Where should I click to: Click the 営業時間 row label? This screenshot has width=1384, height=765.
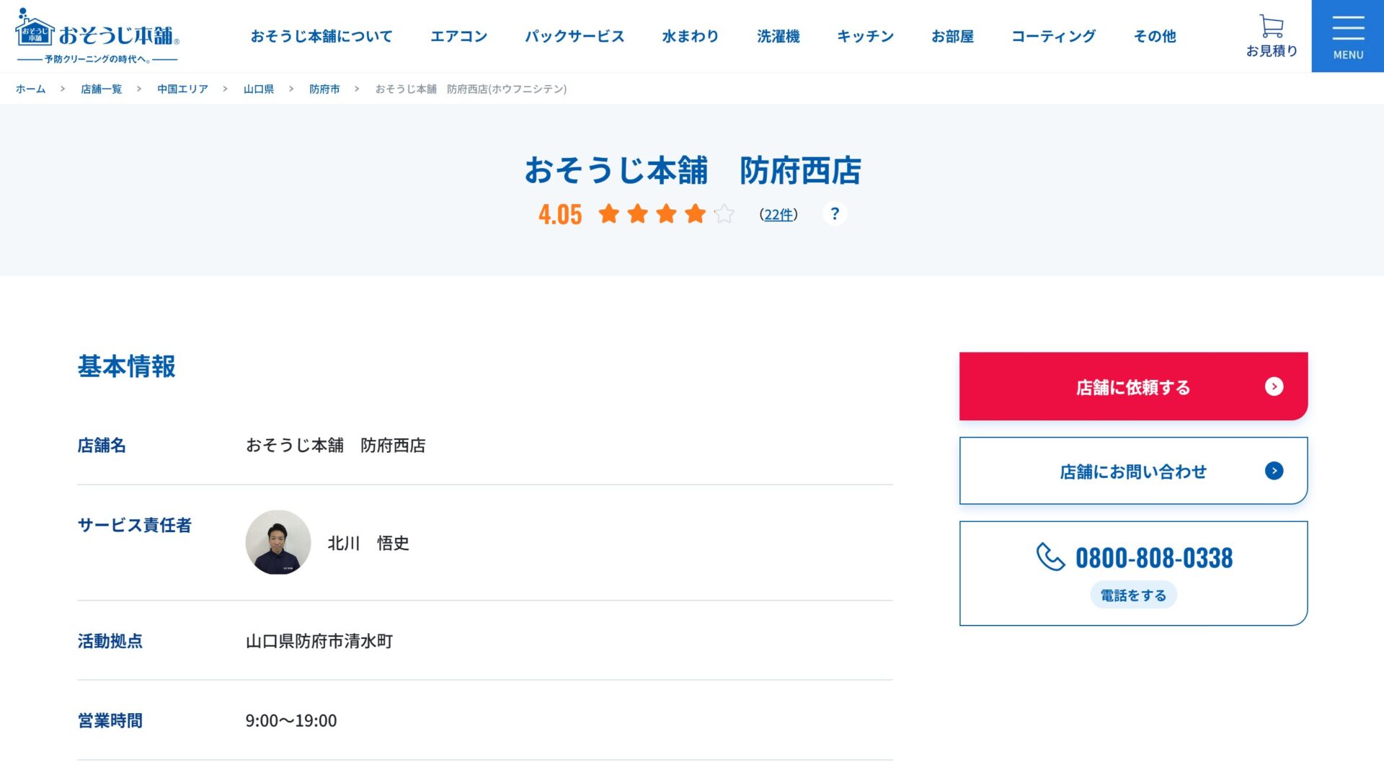[x=110, y=720]
